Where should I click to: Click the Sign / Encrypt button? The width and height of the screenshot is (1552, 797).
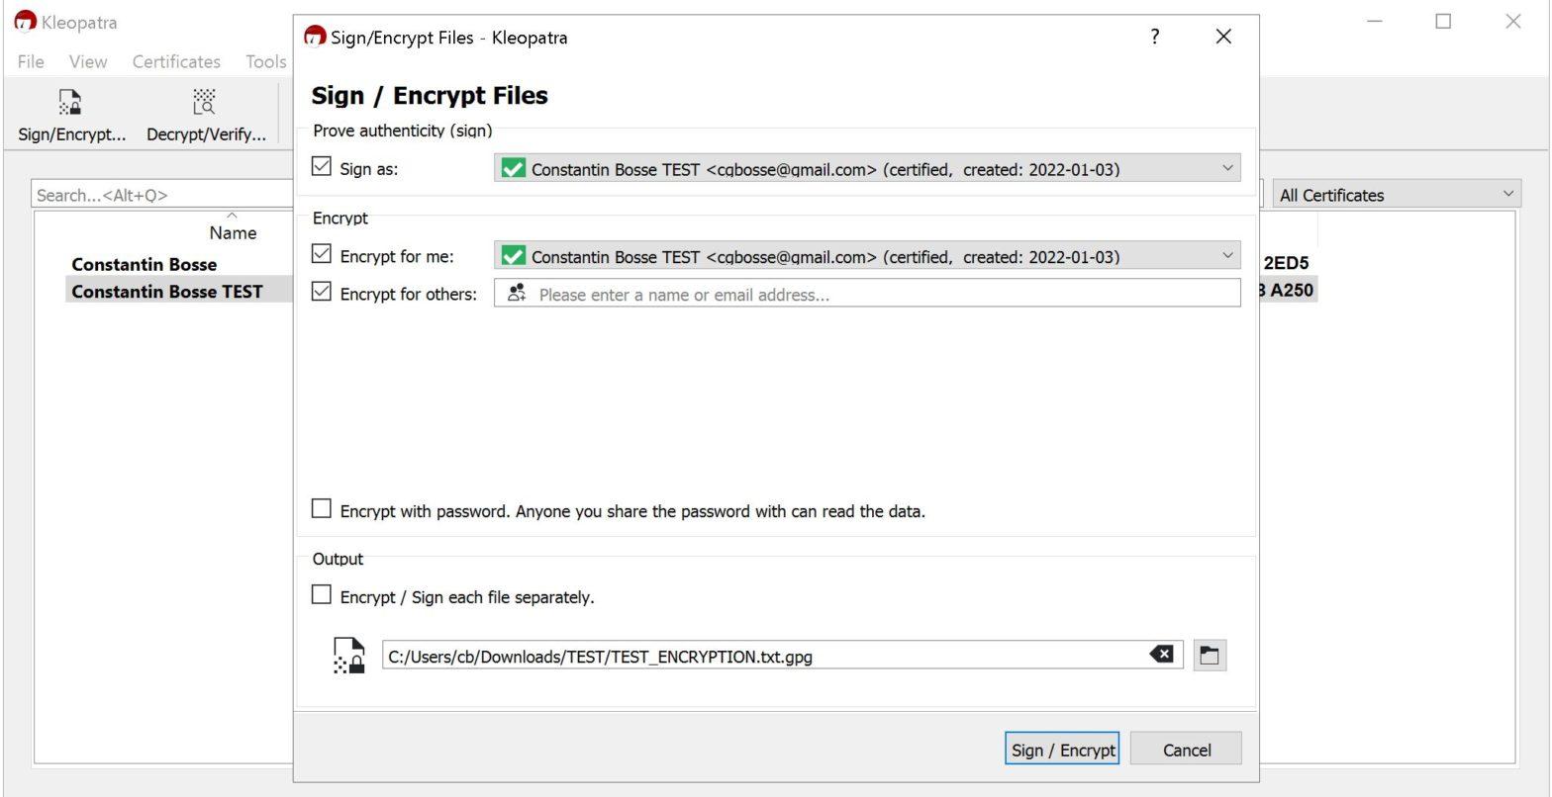pos(1062,750)
